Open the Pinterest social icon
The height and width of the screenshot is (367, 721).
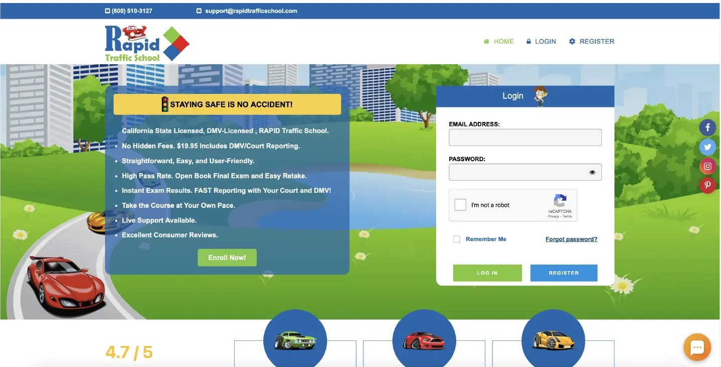coord(707,185)
